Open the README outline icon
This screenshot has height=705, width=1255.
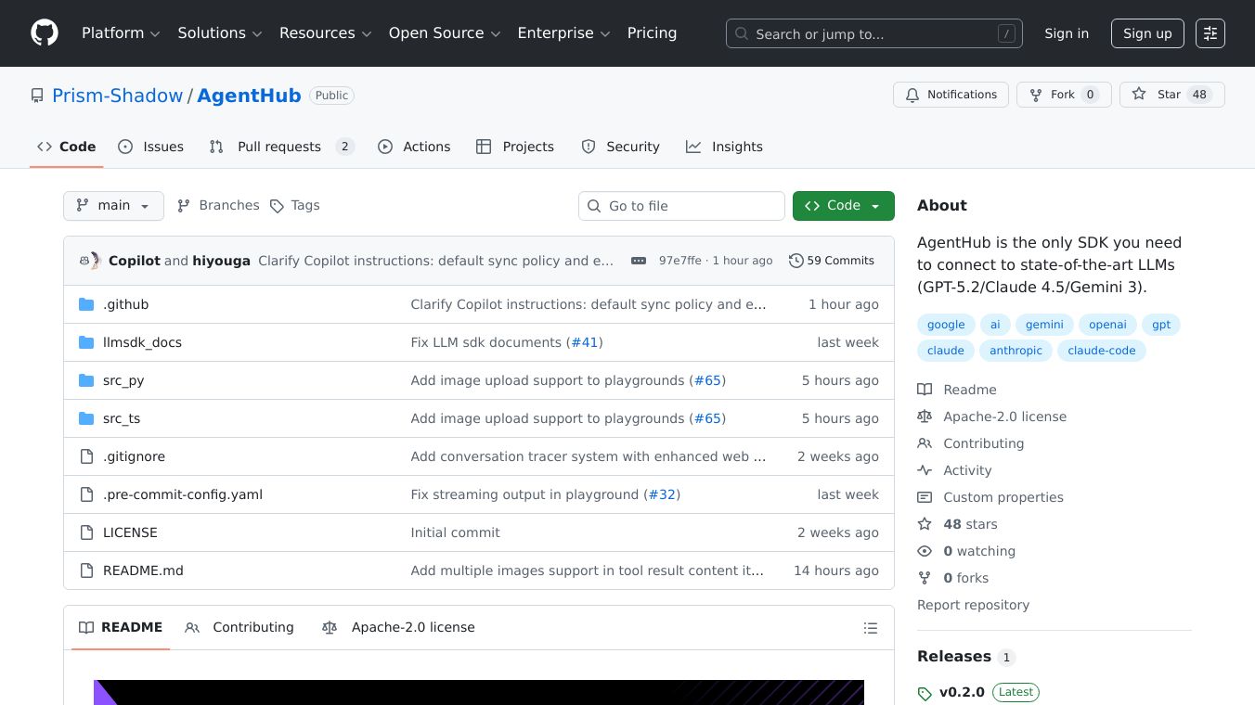point(871,628)
